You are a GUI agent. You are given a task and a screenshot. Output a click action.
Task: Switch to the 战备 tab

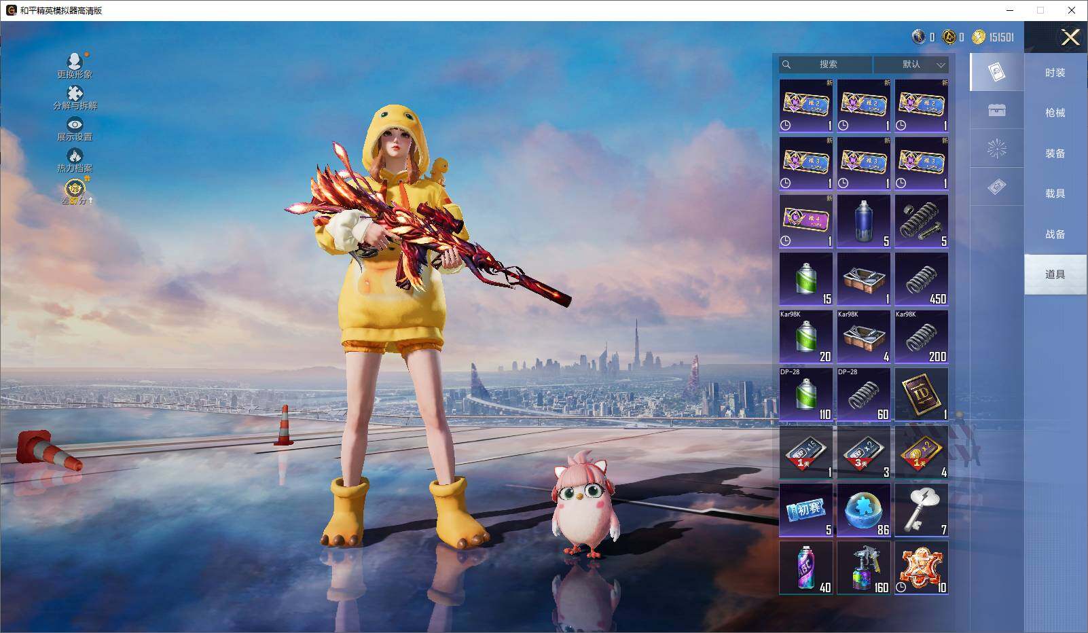point(1055,234)
